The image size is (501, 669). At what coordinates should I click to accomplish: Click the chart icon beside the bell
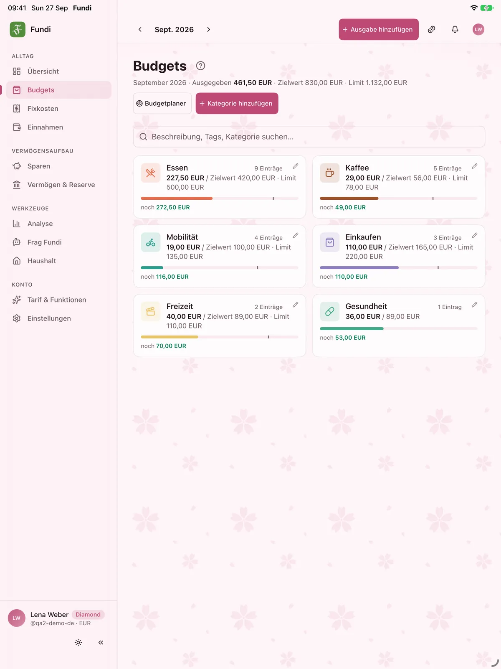tap(432, 29)
